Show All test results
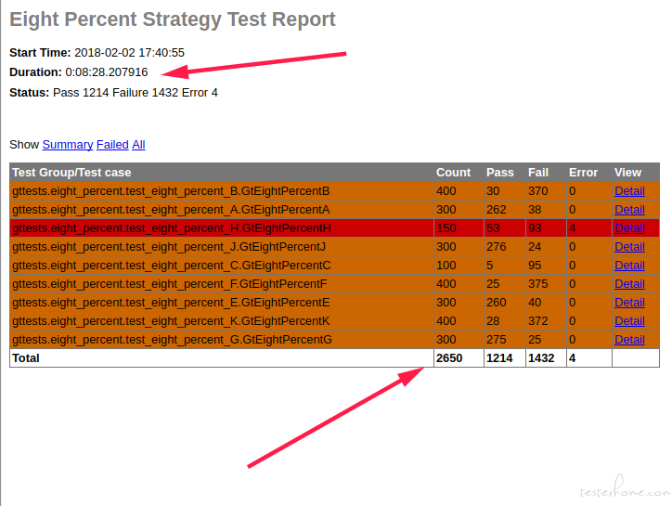 tap(138, 145)
